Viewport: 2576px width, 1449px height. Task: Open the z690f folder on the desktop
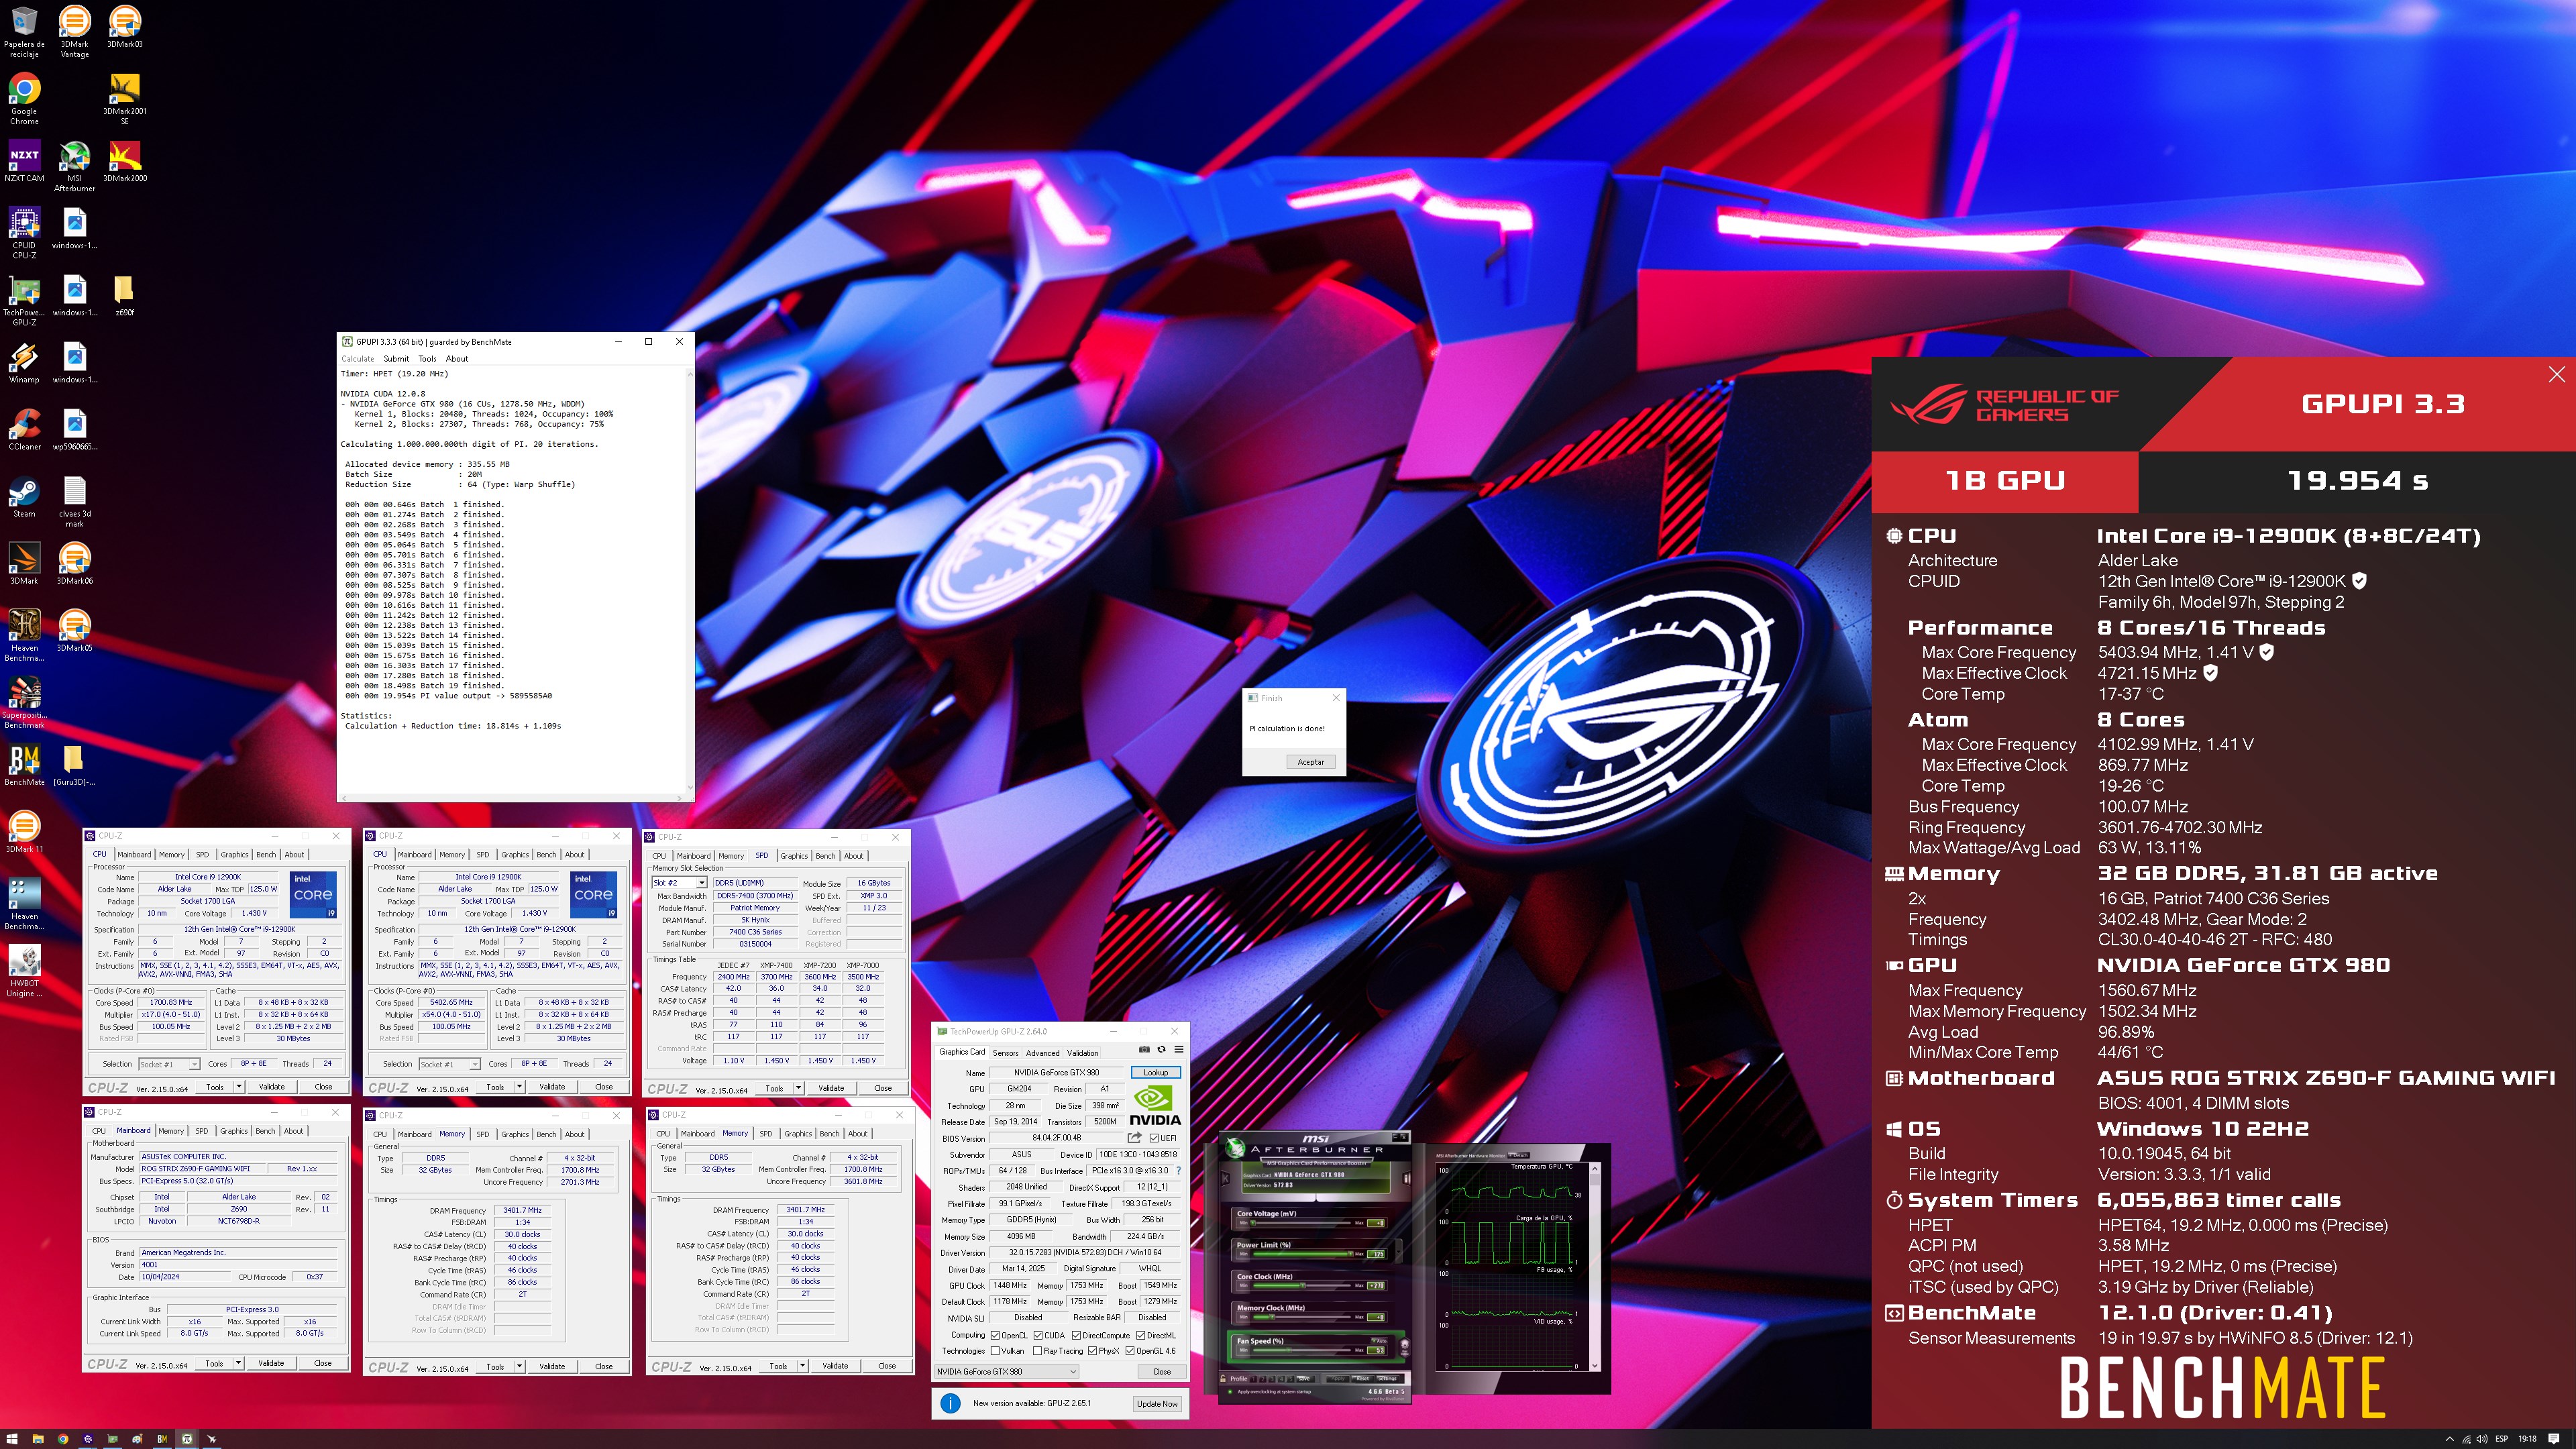click(124, 295)
